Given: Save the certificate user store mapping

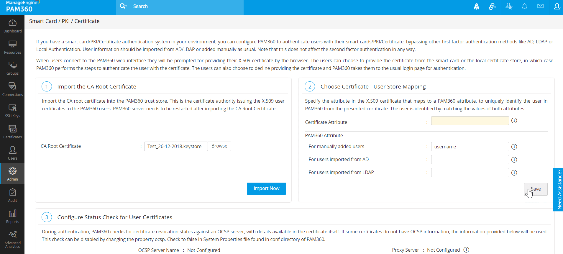Looking at the screenshot, I should pyautogui.click(x=536, y=189).
